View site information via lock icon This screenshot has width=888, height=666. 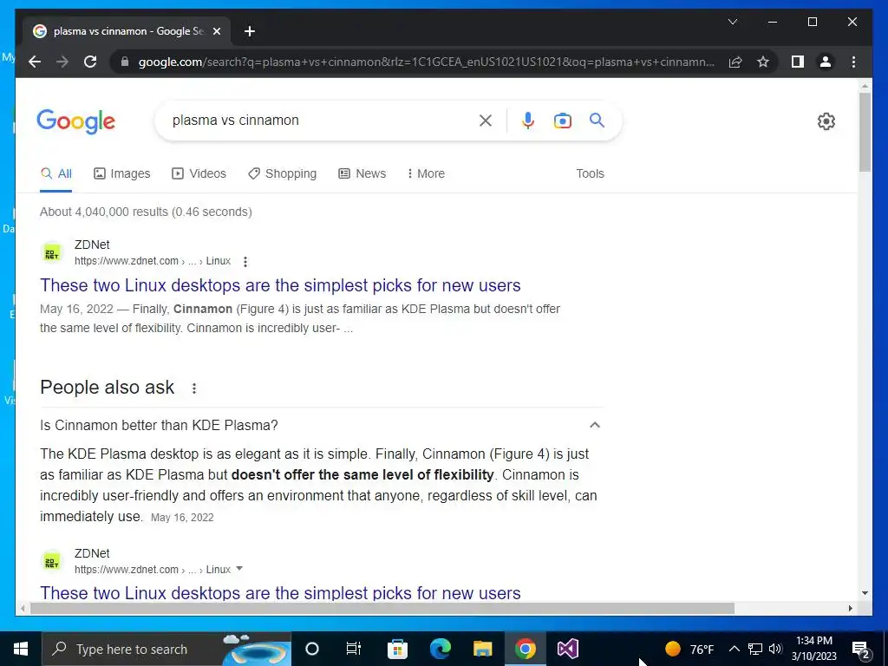coord(125,62)
